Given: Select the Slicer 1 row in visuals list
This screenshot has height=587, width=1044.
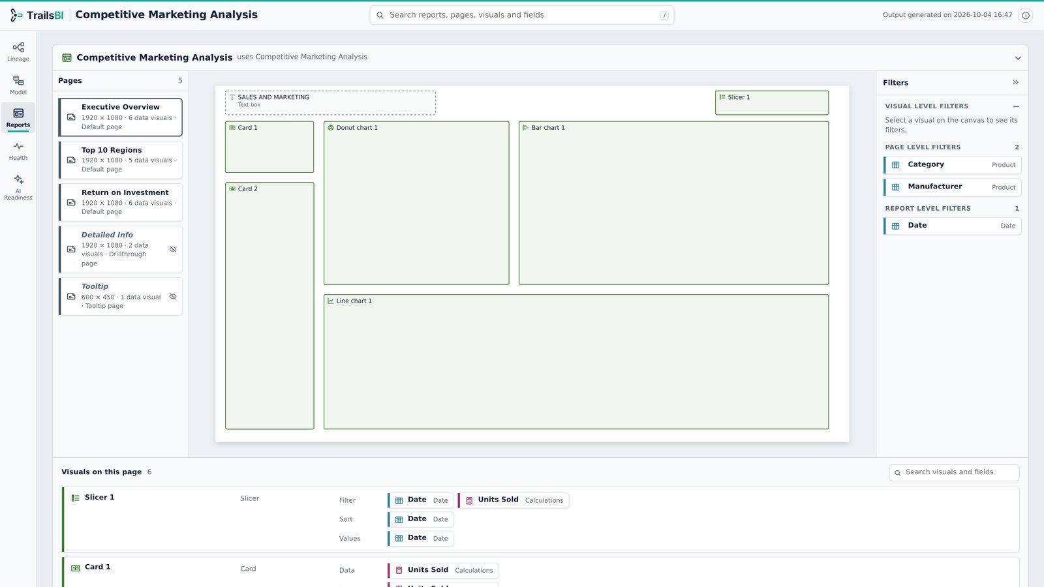Looking at the screenshot, I should [540, 519].
